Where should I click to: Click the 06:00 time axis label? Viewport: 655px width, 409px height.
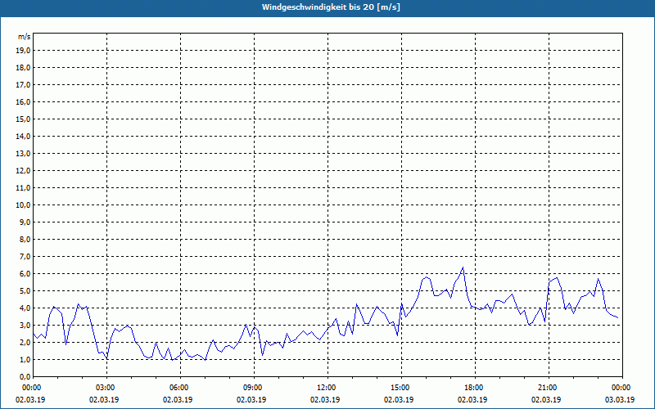point(178,387)
